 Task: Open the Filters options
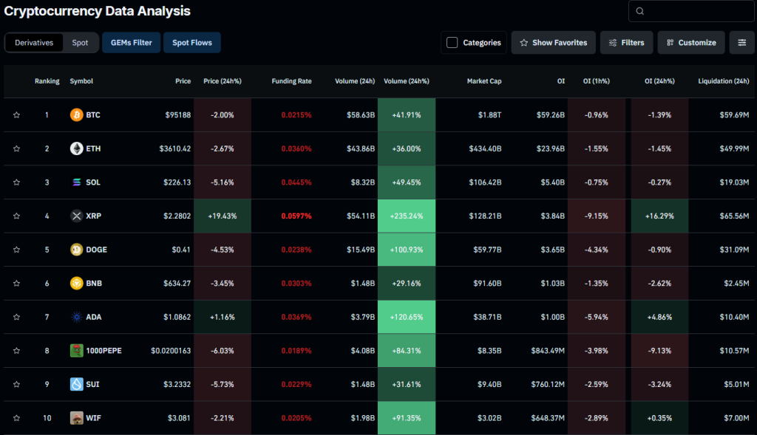(625, 43)
